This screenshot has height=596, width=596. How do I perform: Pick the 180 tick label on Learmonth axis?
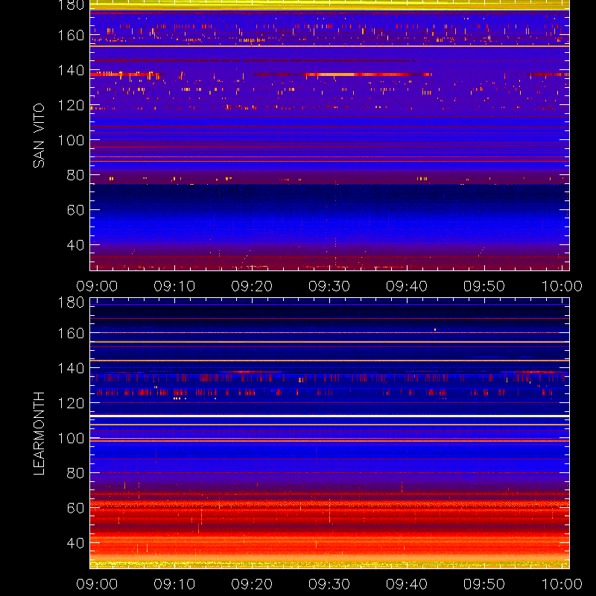(x=71, y=302)
